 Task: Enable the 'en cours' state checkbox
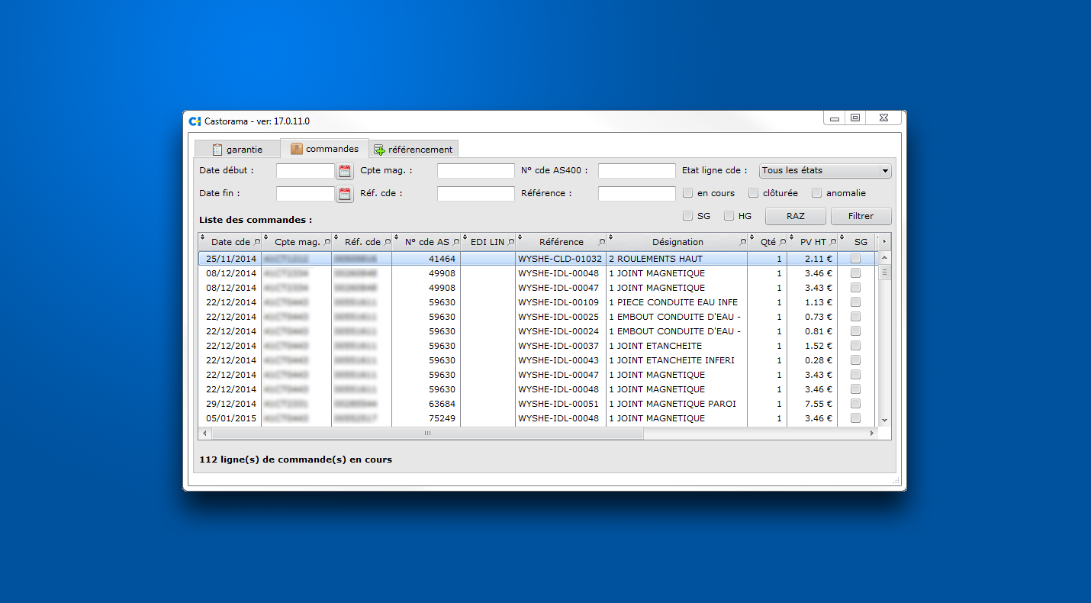[x=688, y=193]
